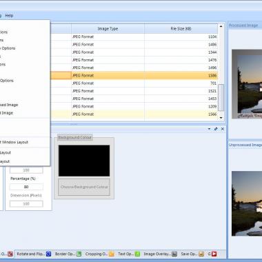
Task: Switch to the Text Options tab
Action: coord(129,254)
